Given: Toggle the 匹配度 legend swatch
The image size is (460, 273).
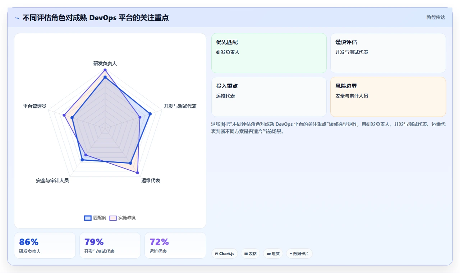Looking at the screenshot, I should point(88,218).
